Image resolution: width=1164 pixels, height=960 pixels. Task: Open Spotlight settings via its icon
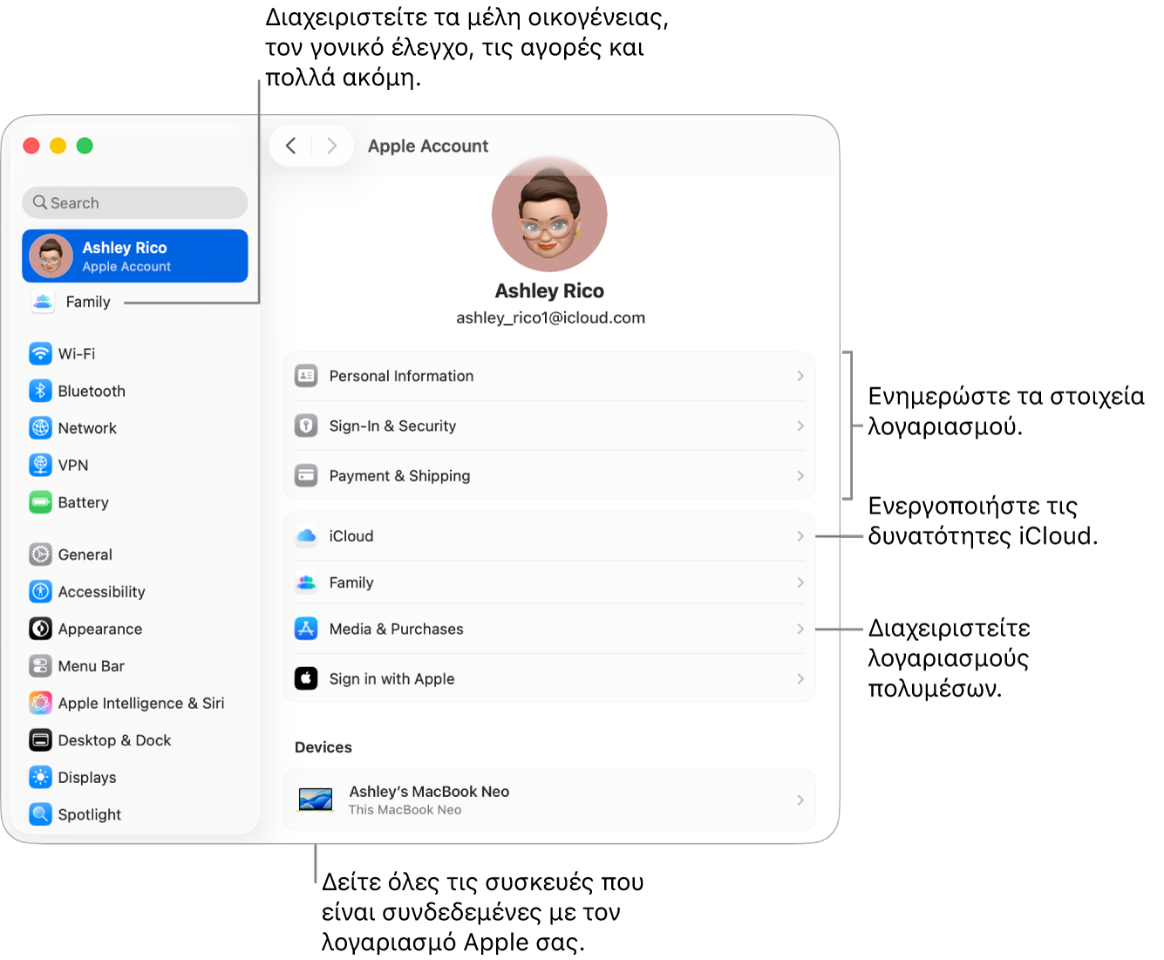pyautogui.click(x=41, y=814)
